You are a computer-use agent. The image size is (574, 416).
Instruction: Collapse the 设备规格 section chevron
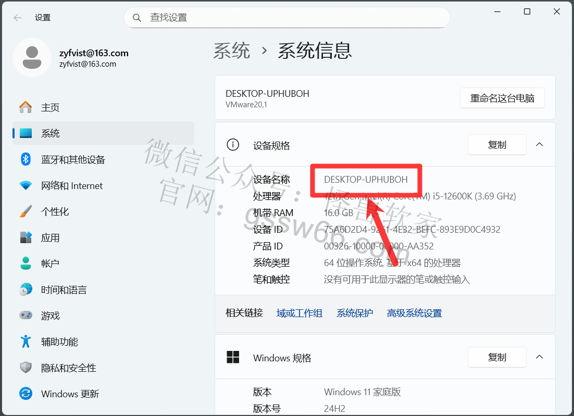pyautogui.click(x=539, y=145)
